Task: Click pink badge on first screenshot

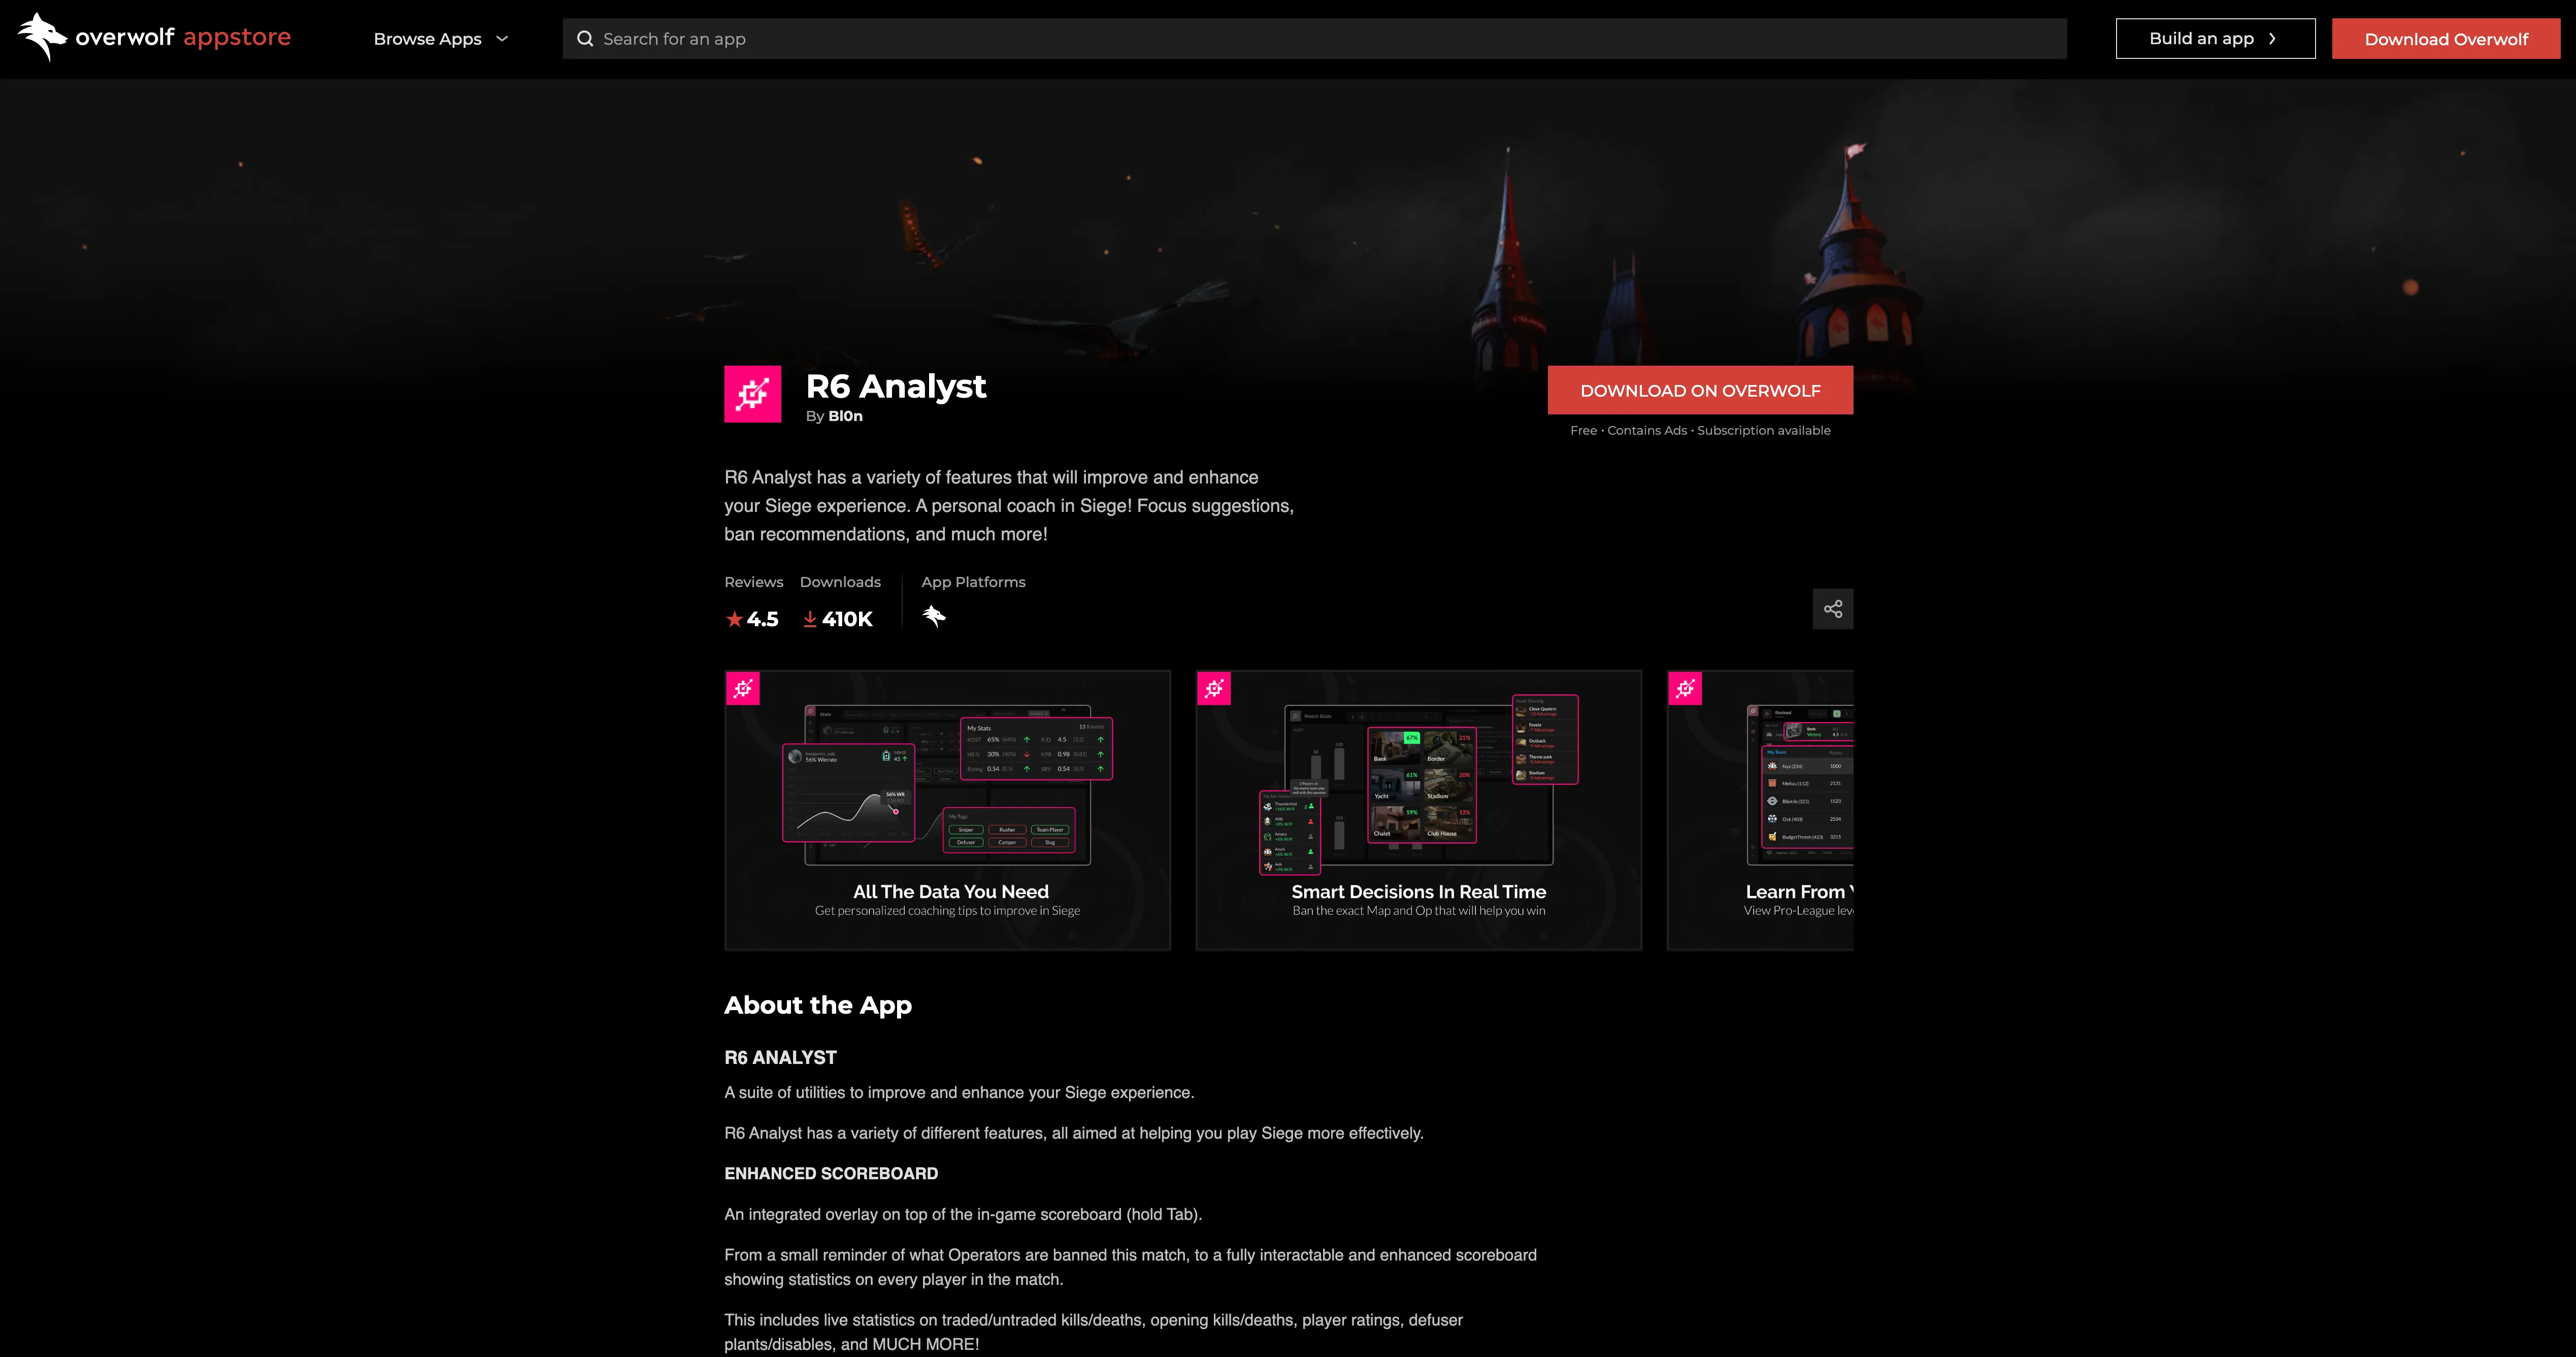Action: [743, 688]
